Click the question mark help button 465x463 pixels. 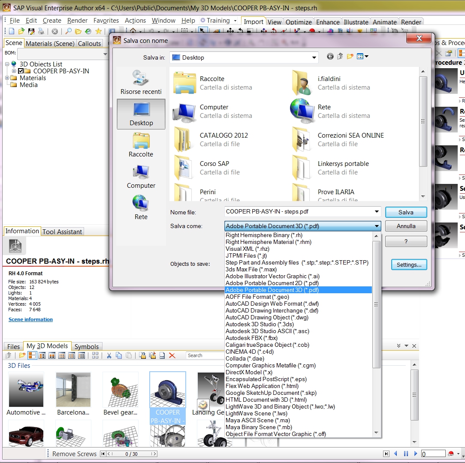point(406,242)
